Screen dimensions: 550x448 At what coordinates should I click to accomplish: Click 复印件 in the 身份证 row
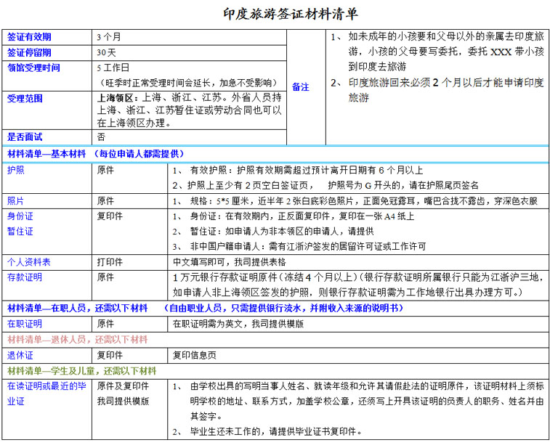tap(110, 216)
